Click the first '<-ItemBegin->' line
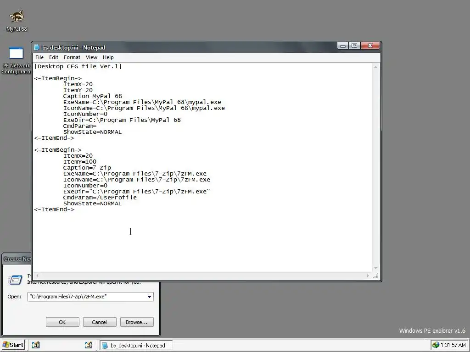The width and height of the screenshot is (470, 352). coord(58,78)
